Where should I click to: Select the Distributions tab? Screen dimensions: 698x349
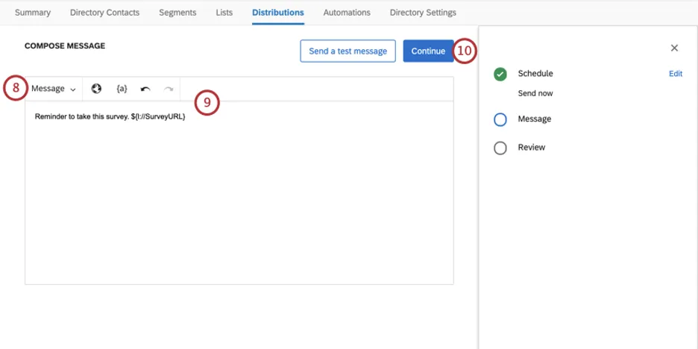(x=277, y=13)
